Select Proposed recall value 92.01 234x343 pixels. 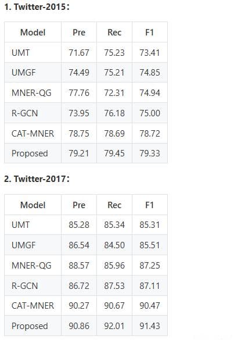pos(114,326)
